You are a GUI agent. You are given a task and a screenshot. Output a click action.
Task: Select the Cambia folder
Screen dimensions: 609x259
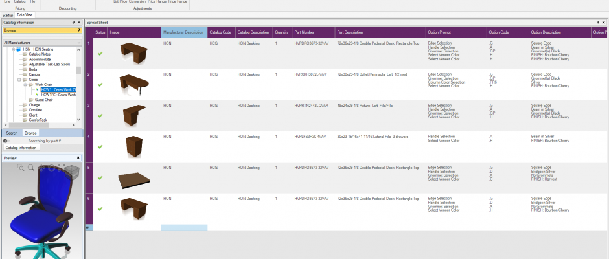tap(34, 74)
